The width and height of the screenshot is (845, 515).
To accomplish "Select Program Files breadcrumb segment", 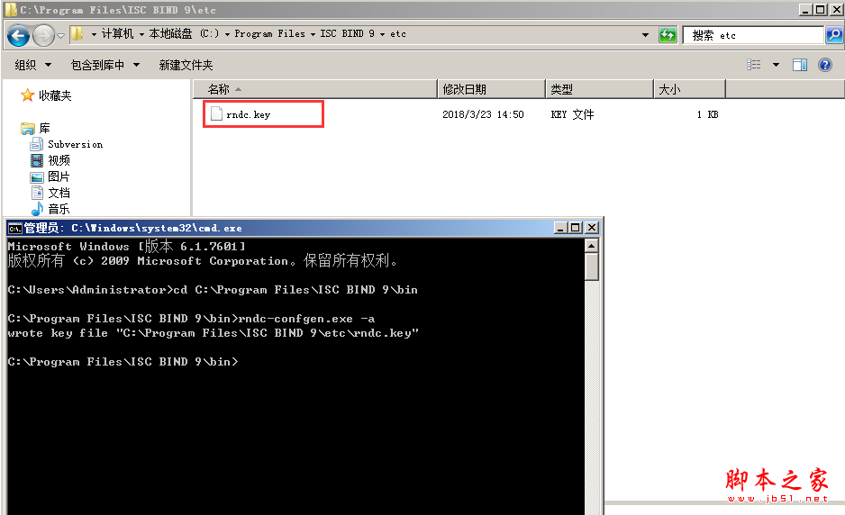I will [x=269, y=34].
